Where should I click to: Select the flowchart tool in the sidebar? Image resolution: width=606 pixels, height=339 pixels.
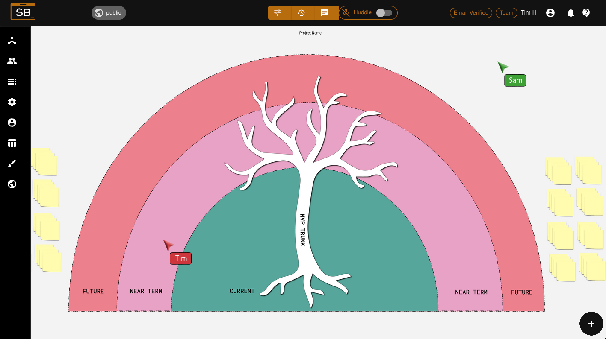12,41
